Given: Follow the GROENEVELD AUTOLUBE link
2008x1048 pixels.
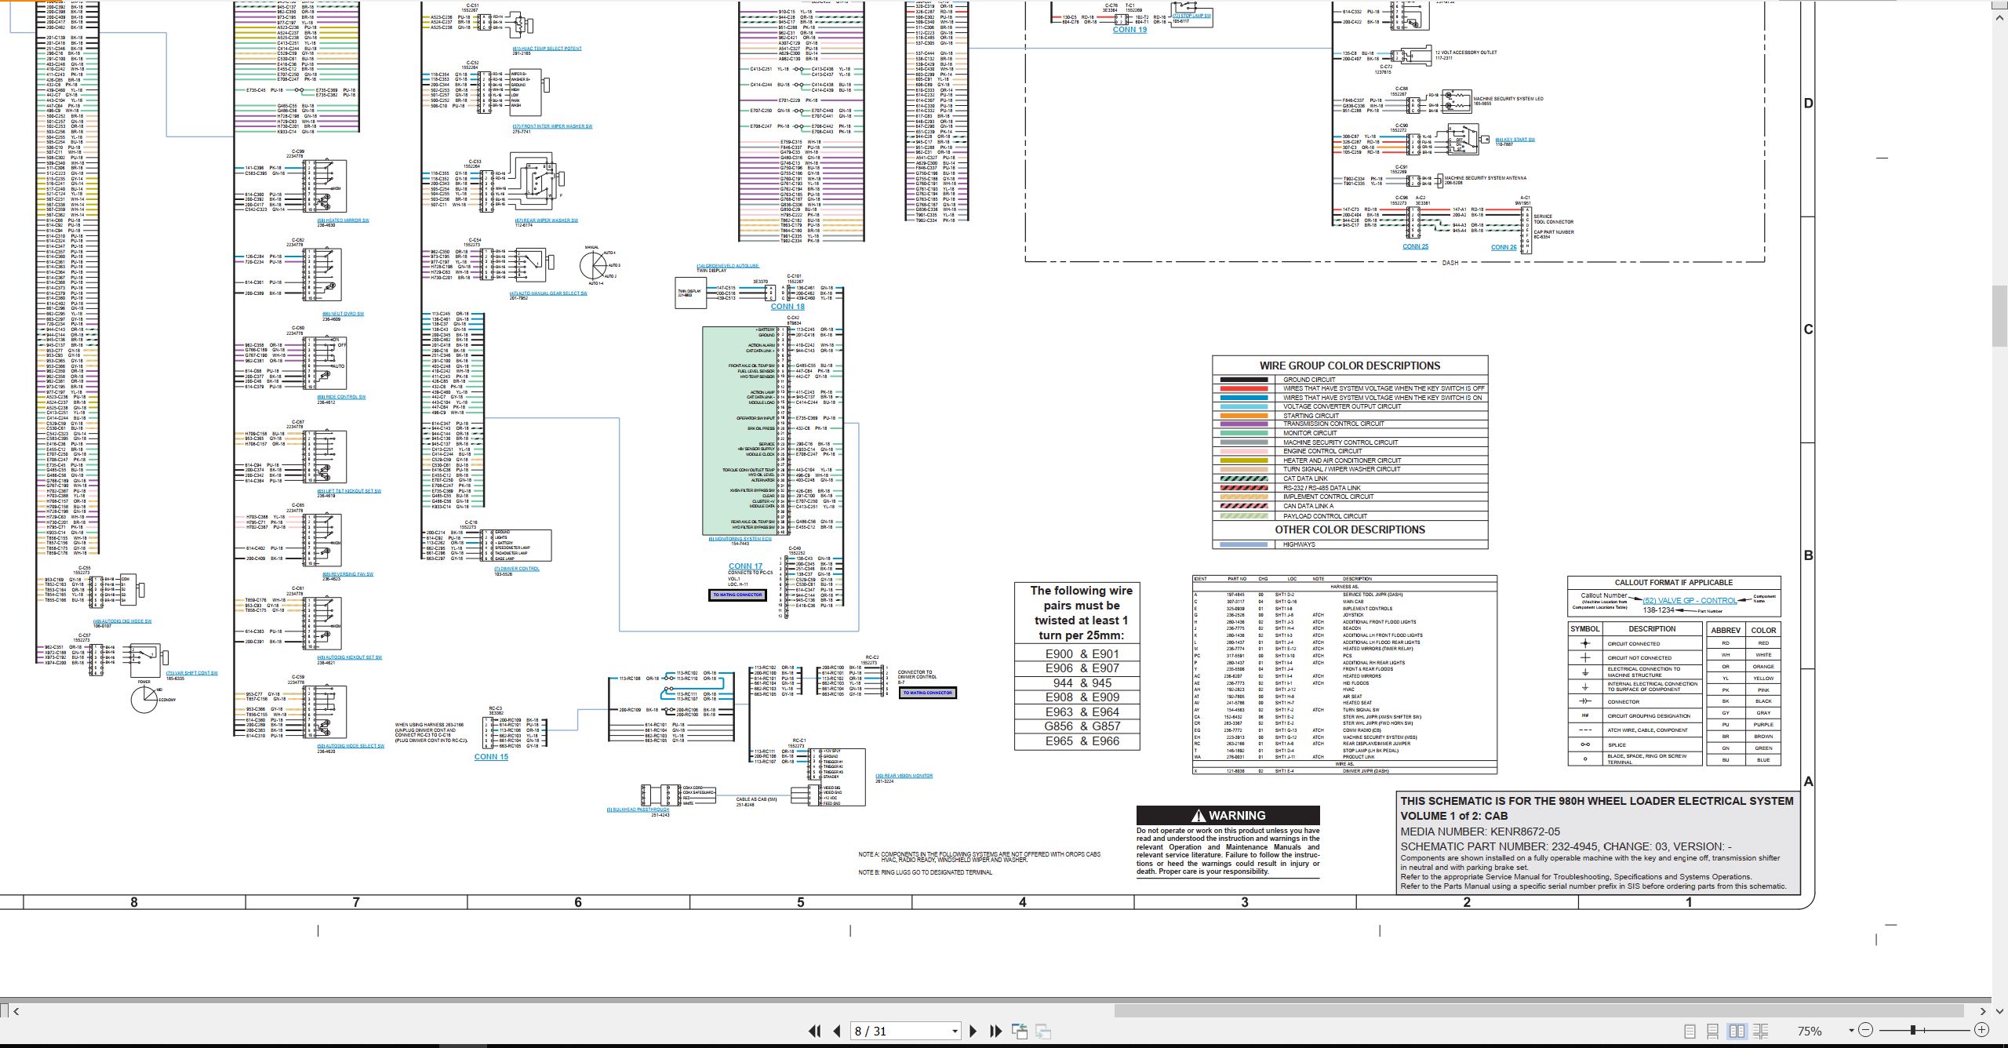Looking at the screenshot, I should pos(728,266).
